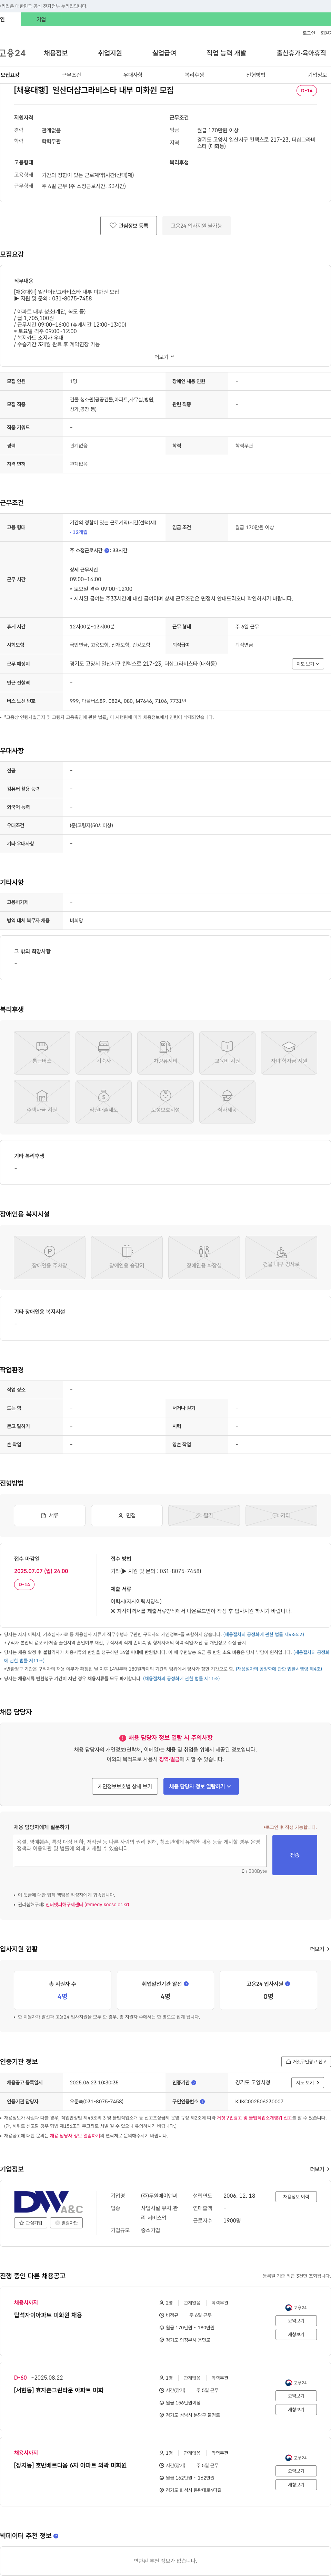Open the 실업급여 main menu
Image resolution: width=331 pixels, height=2576 pixels.
pos(164,53)
